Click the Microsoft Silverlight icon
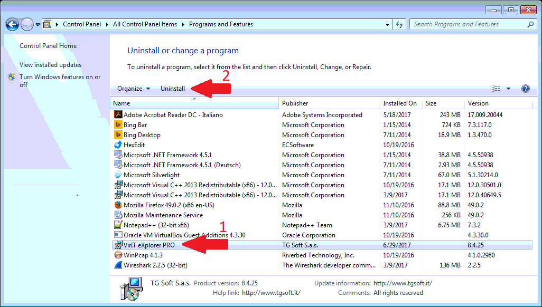The width and height of the screenshot is (542, 307). [x=118, y=175]
